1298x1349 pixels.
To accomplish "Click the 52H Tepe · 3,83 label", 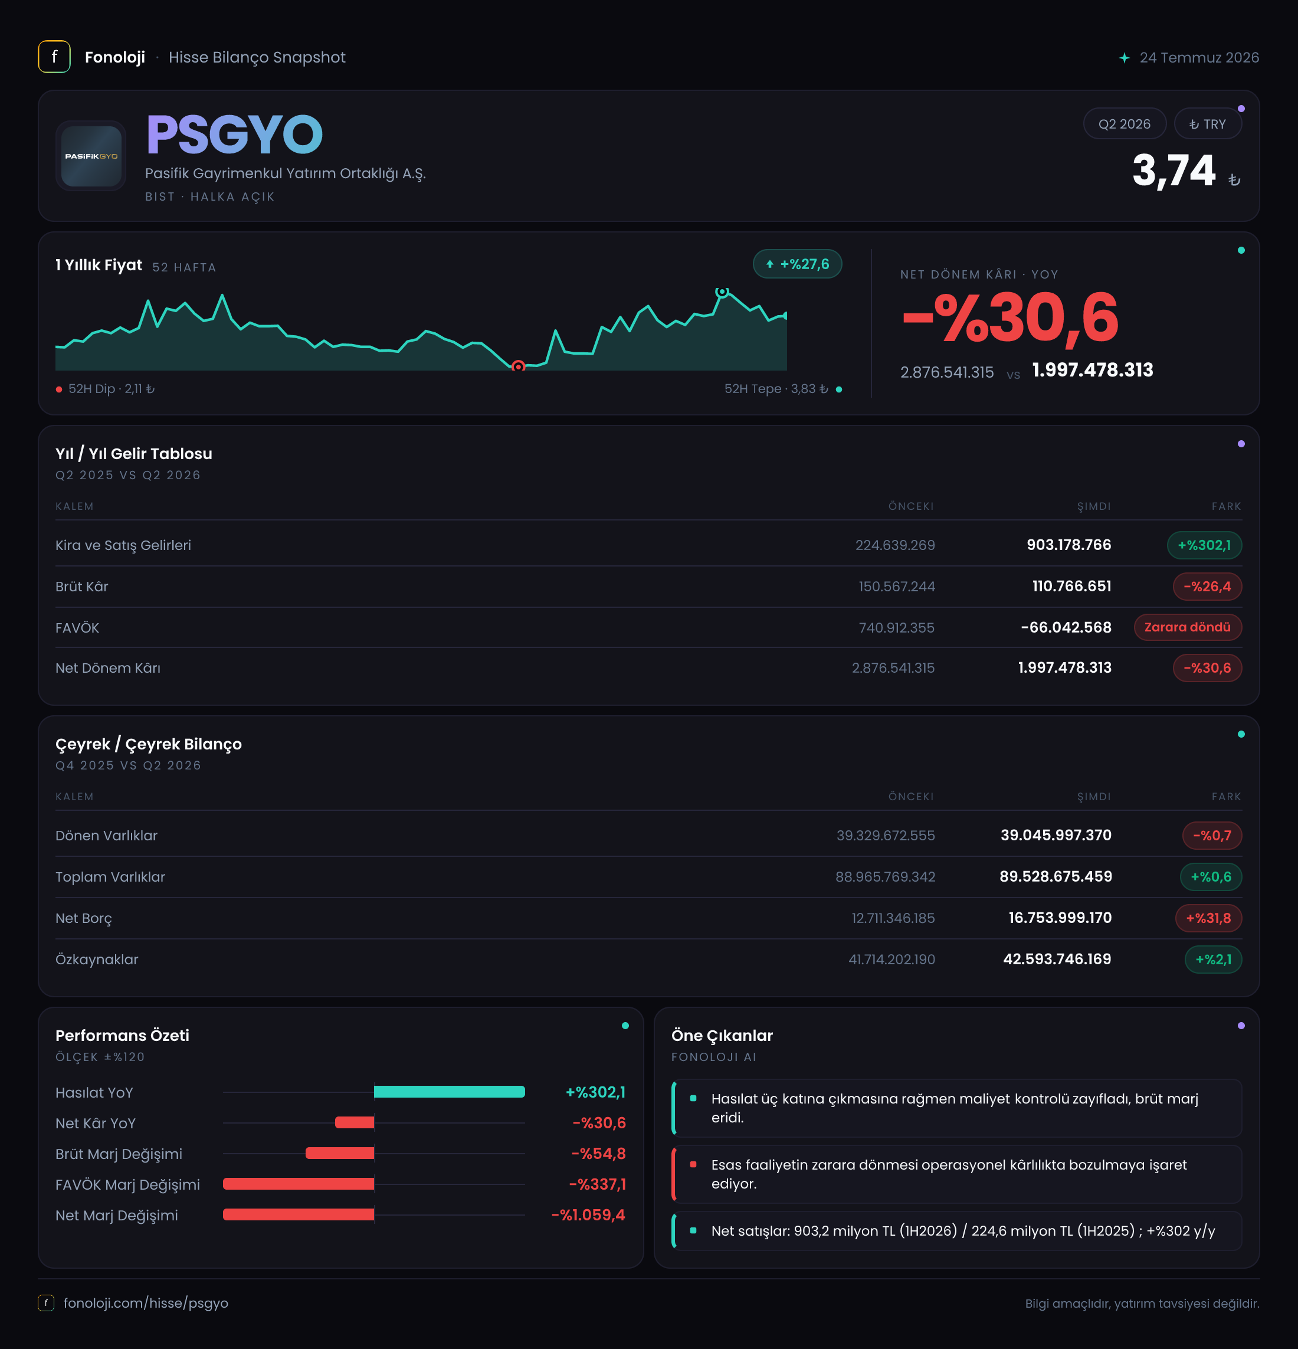I will (x=776, y=389).
